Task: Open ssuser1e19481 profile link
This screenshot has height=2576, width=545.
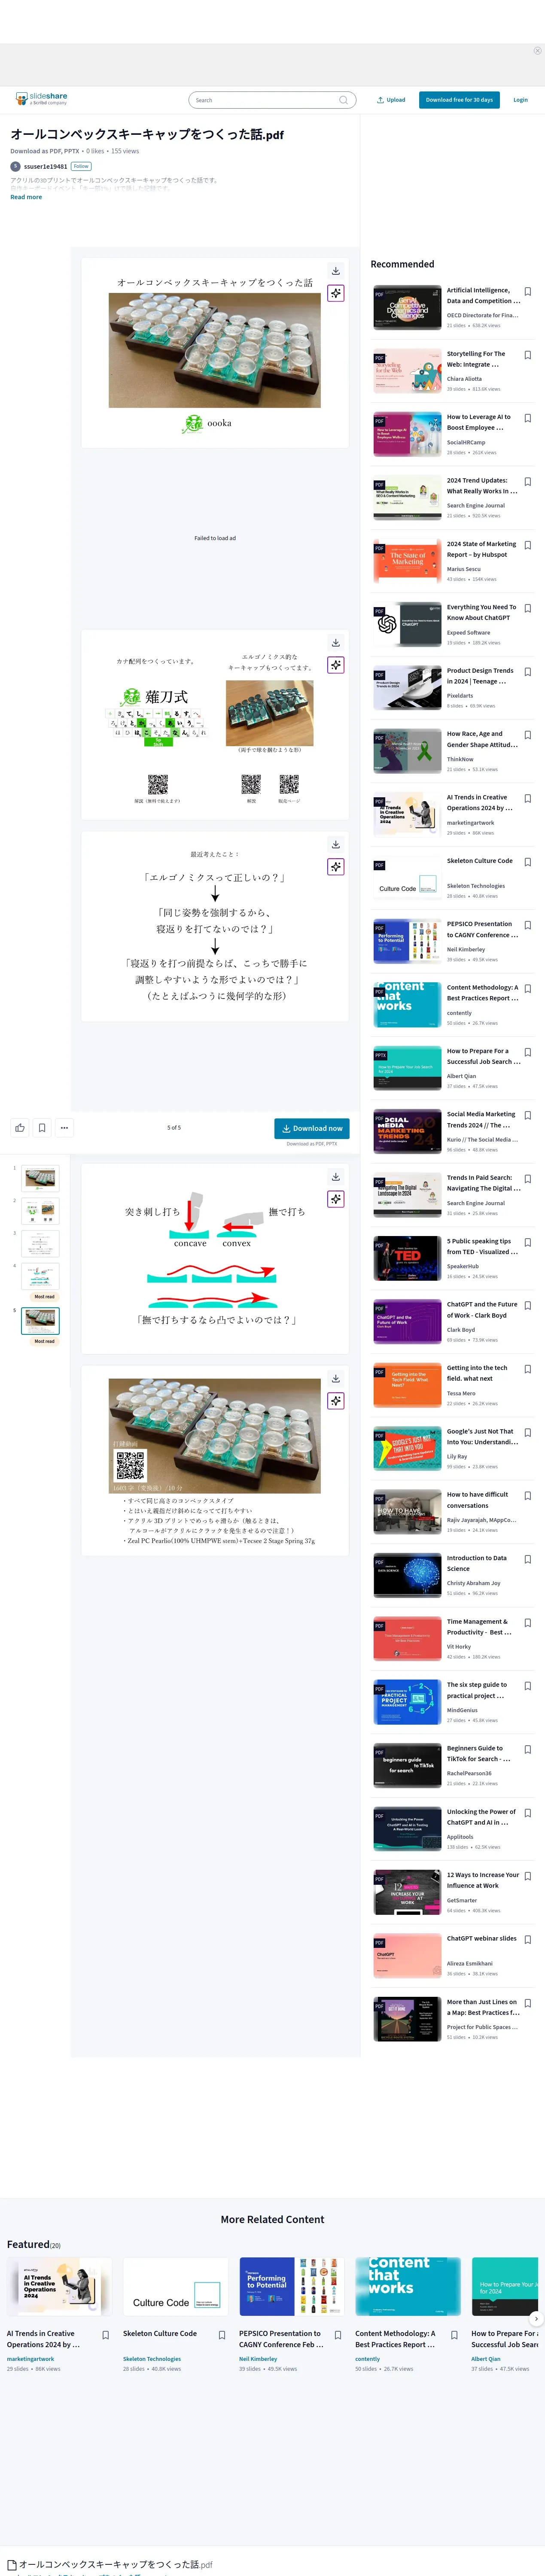Action: (x=45, y=167)
